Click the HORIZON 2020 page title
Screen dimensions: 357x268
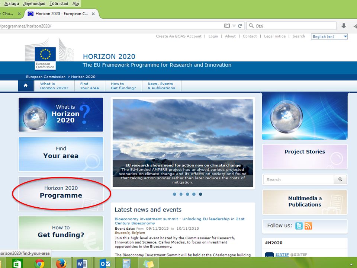(109, 56)
